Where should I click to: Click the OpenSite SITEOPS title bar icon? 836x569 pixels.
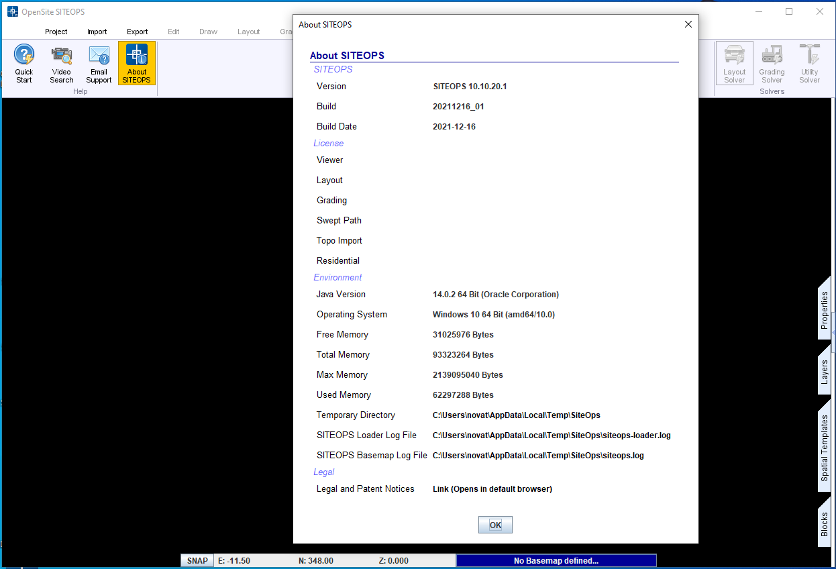coord(11,11)
